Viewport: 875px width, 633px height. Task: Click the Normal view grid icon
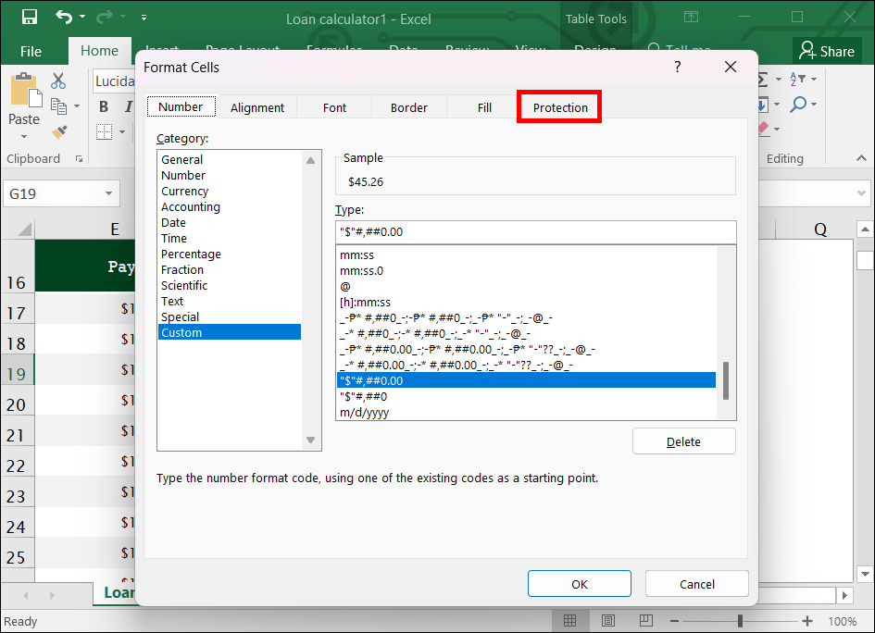coord(570,621)
